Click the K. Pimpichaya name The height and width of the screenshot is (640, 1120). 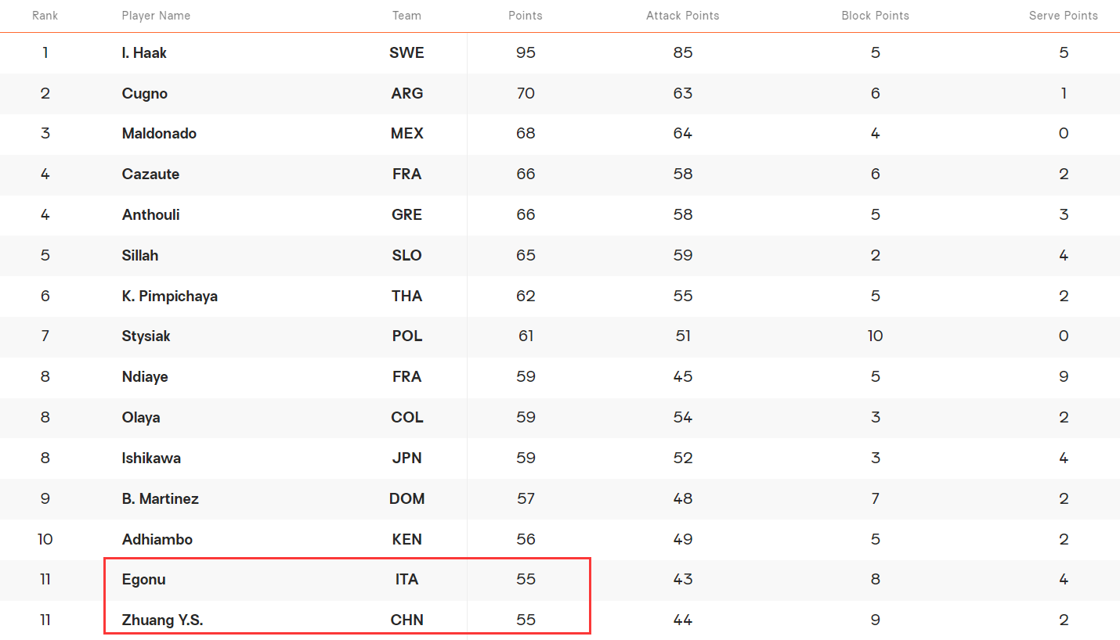point(169,297)
